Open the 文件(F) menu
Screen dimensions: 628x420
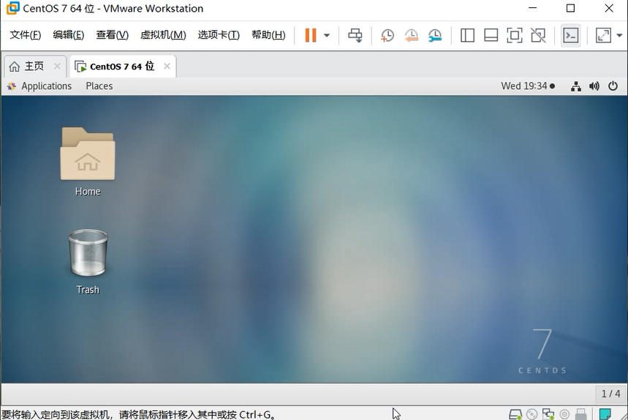coord(26,35)
